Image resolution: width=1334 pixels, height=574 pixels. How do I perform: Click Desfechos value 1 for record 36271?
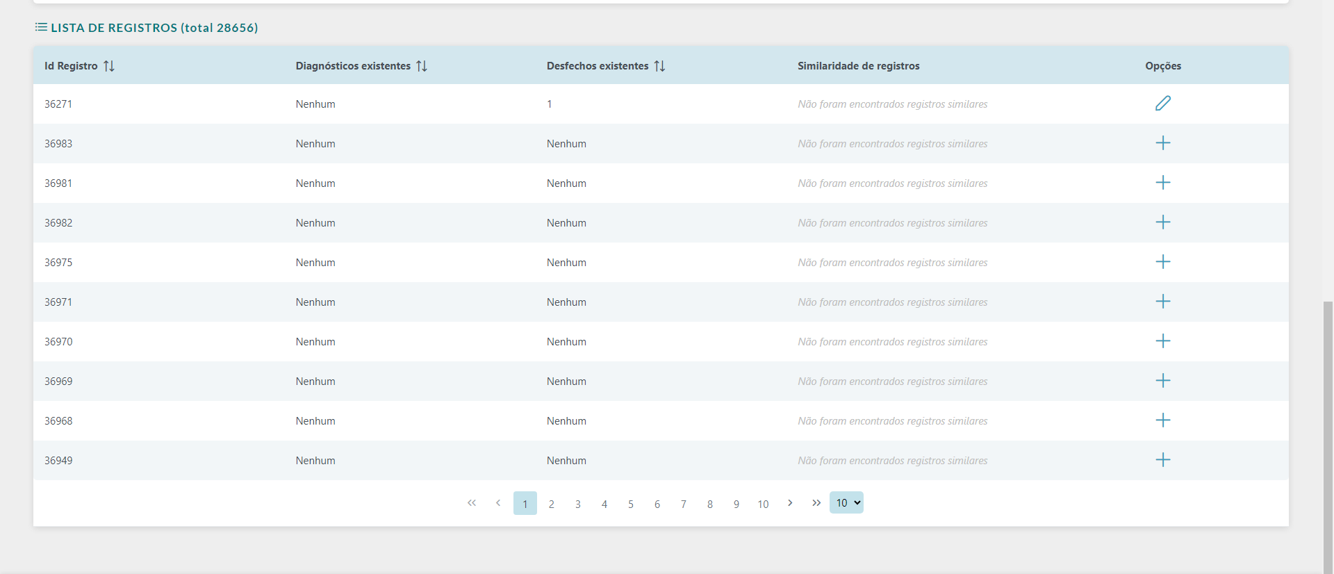(550, 104)
